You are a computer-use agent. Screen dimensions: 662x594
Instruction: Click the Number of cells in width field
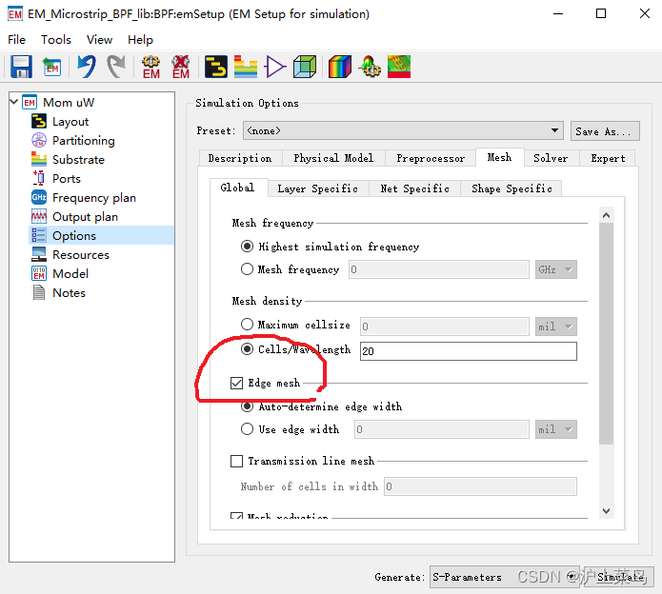pyautogui.click(x=480, y=486)
